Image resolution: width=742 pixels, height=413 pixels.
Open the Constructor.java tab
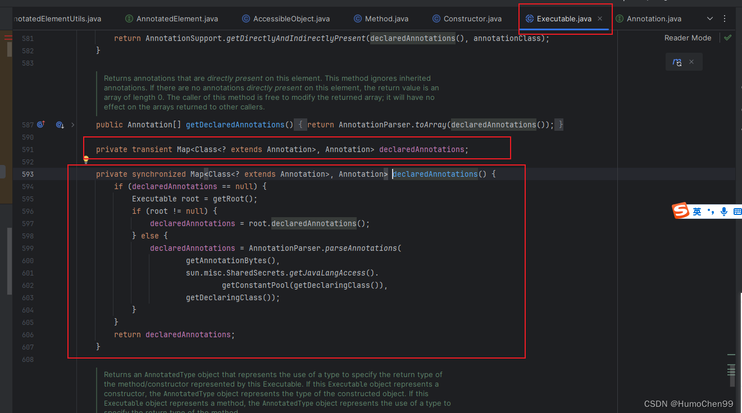coord(467,19)
